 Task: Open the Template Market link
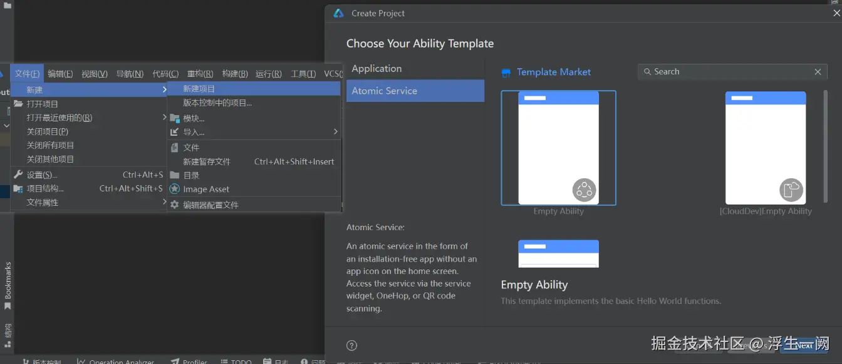pos(554,72)
